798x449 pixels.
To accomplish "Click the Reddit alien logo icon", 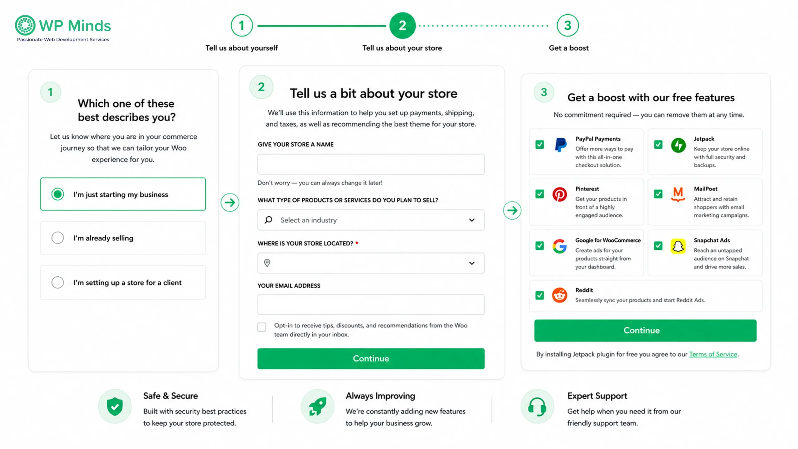I will 560,295.
